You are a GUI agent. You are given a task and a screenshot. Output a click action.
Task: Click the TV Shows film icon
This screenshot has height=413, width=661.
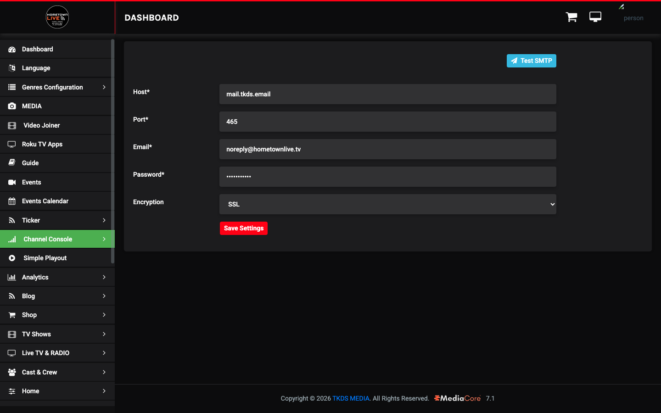[12, 334]
